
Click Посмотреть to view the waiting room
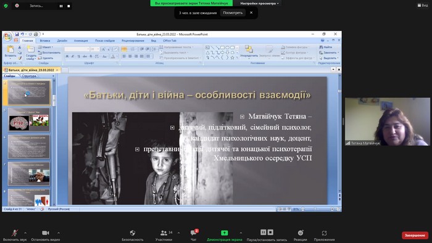[233, 13]
